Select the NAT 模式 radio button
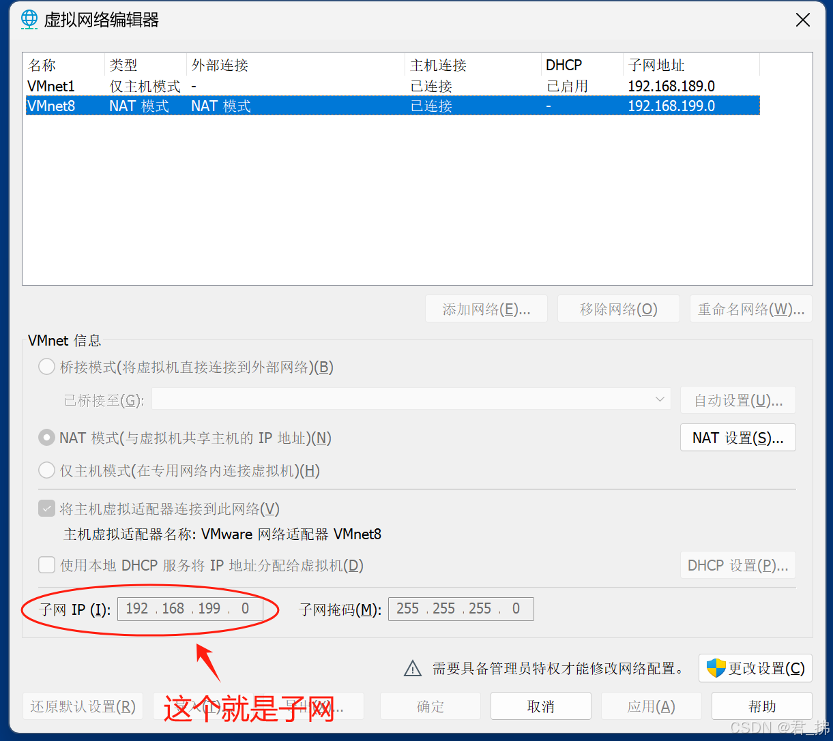833x741 pixels. coord(46,438)
